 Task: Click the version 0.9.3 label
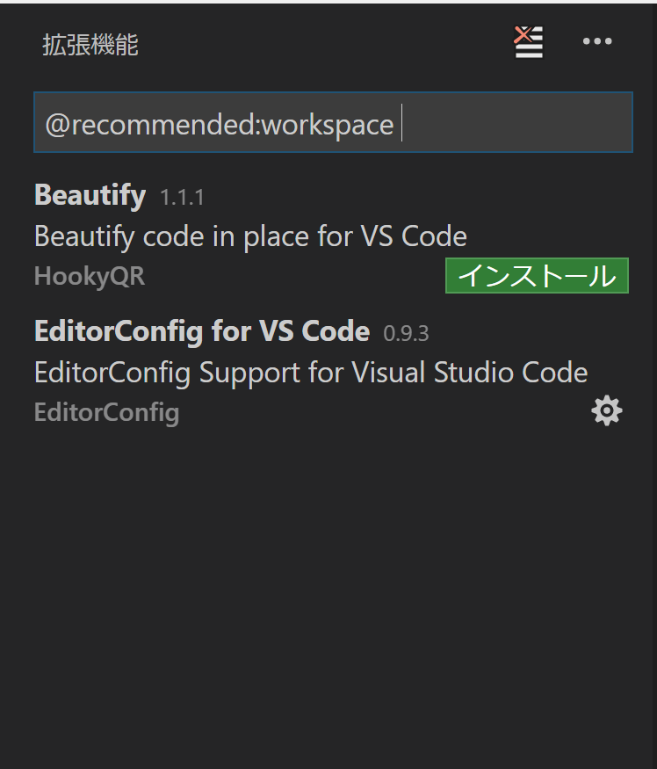point(406,333)
